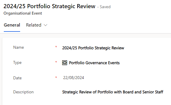Click the Saved status indicator in header
The image size is (171, 105).
click(104, 7)
